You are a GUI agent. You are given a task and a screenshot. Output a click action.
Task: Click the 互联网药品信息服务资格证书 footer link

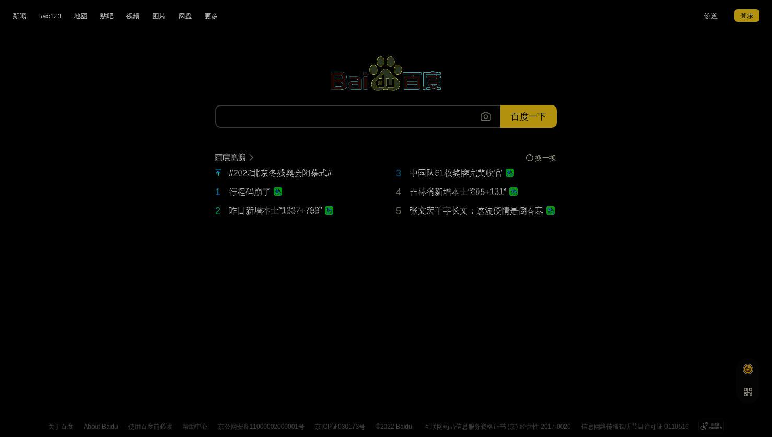point(497,427)
